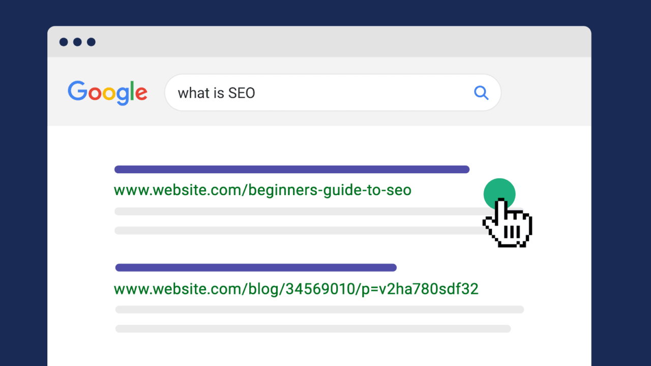Click the middle window dot
The height and width of the screenshot is (366, 651).
[x=77, y=42]
